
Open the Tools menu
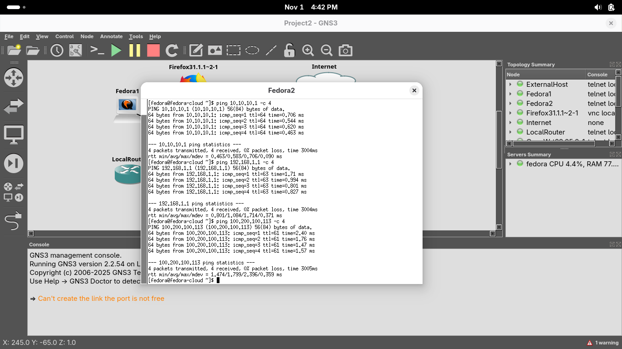[136, 36]
